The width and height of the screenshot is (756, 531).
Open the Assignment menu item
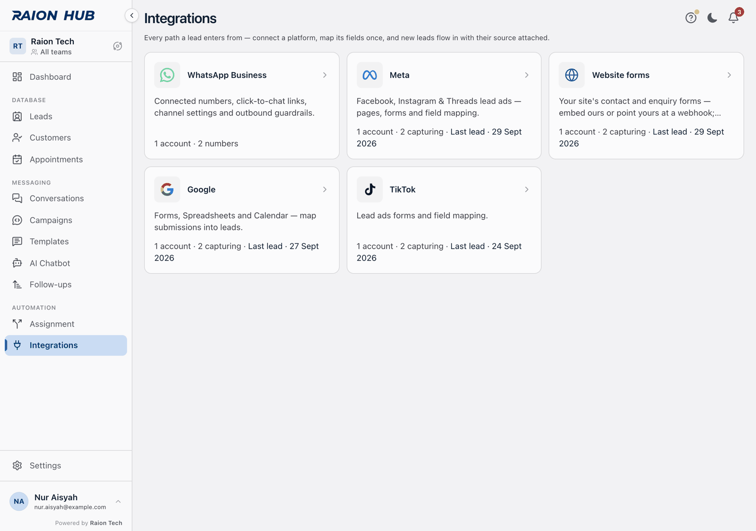pos(66,324)
